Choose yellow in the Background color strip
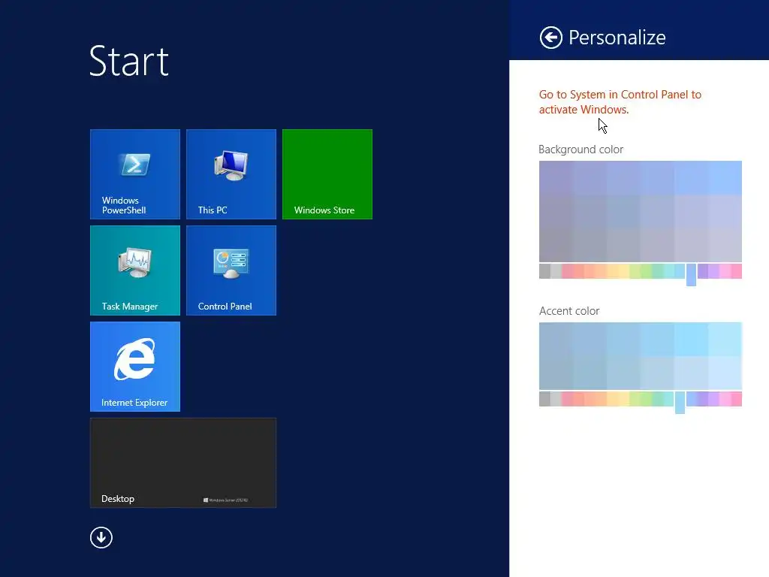 pyautogui.click(x=624, y=270)
